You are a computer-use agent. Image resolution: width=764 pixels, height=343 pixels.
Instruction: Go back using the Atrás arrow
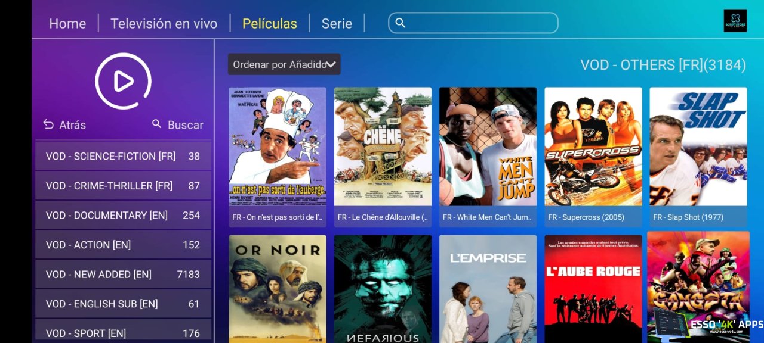pyautogui.click(x=64, y=125)
